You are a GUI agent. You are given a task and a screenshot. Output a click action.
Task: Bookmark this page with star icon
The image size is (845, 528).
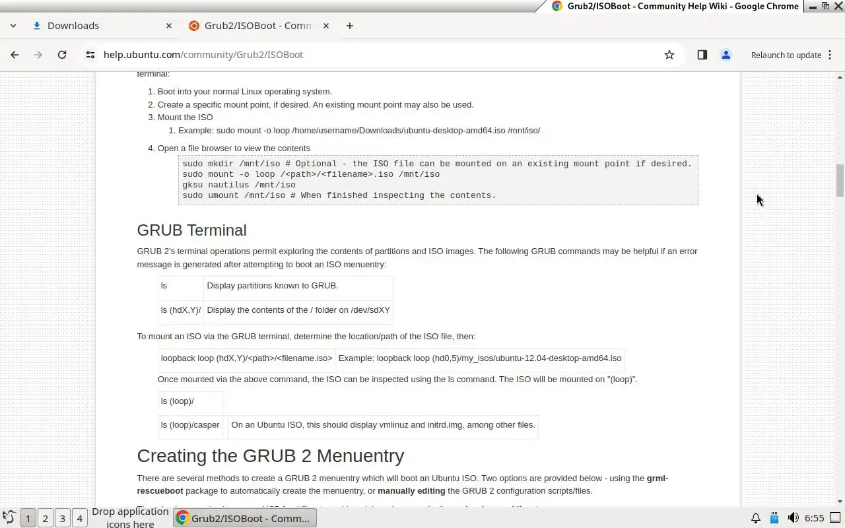point(669,55)
